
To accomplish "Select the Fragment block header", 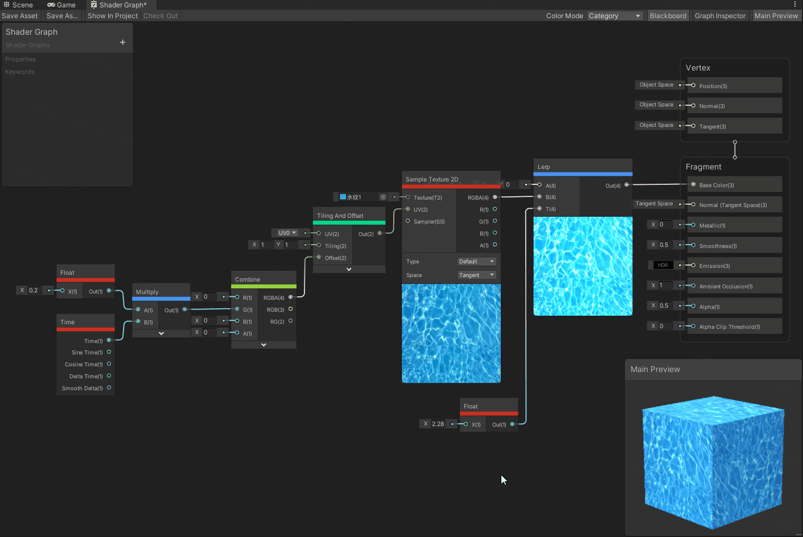I will (x=703, y=167).
